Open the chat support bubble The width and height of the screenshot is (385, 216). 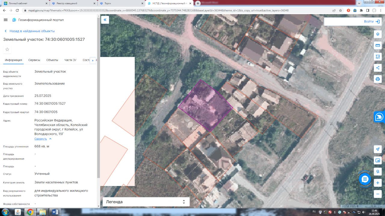[x=365, y=179]
